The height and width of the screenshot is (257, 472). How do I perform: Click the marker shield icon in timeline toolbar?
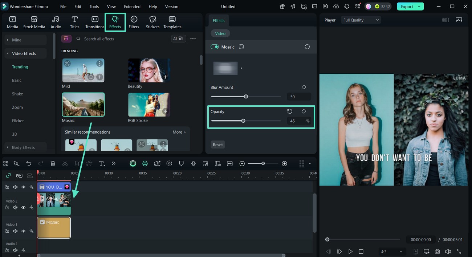pyautogui.click(x=181, y=164)
